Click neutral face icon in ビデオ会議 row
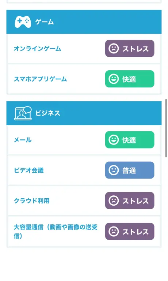Viewport: 168px width, 281px height. pos(114,170)
